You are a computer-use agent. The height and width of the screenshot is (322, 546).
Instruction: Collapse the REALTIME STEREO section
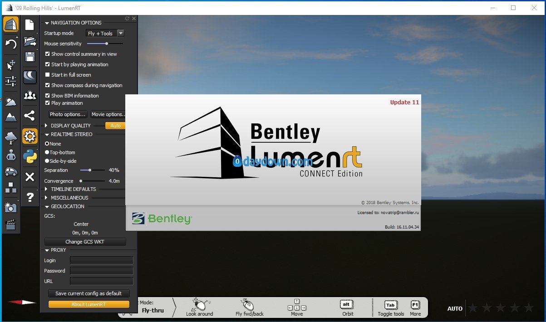[x=47, y=134]
